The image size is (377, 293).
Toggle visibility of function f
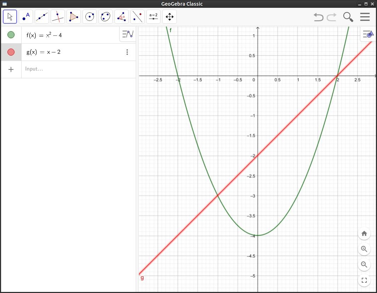(11, 35)
